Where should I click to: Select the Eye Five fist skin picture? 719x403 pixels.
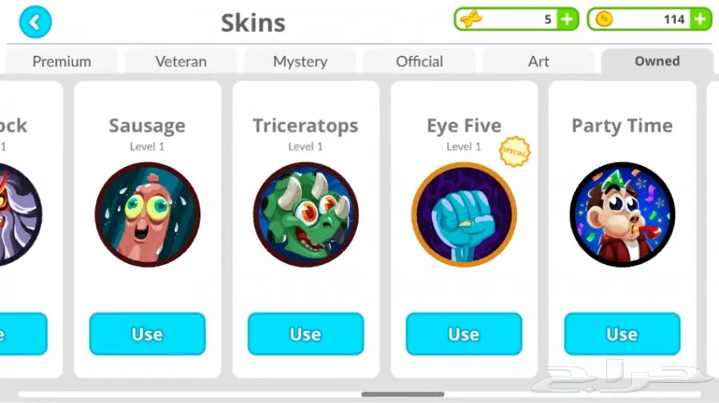[464, 215]
